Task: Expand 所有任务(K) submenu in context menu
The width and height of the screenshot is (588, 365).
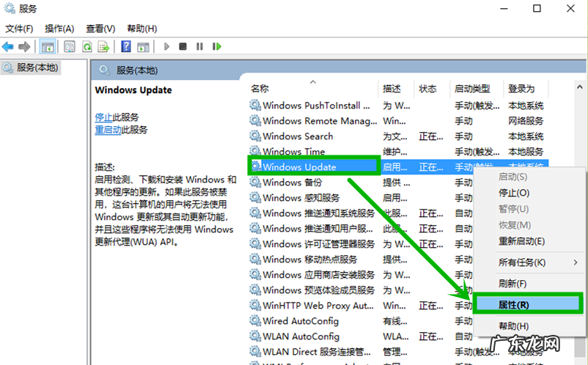Action: pos(529,262)
